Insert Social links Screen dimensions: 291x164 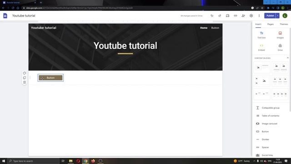[x=265, y=155]
